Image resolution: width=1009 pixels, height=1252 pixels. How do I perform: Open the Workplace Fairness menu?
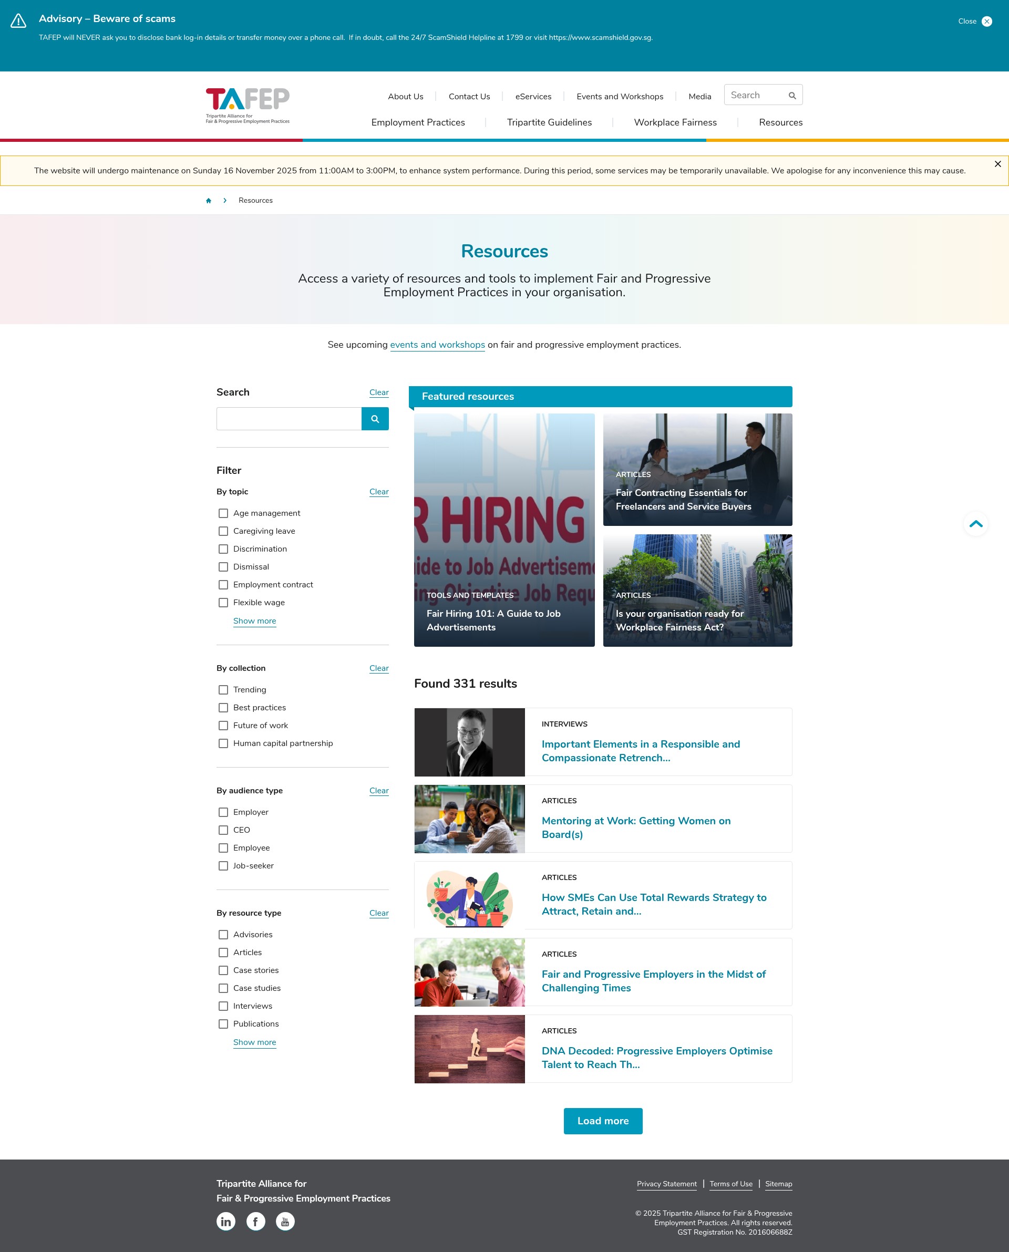coord(675,122)
